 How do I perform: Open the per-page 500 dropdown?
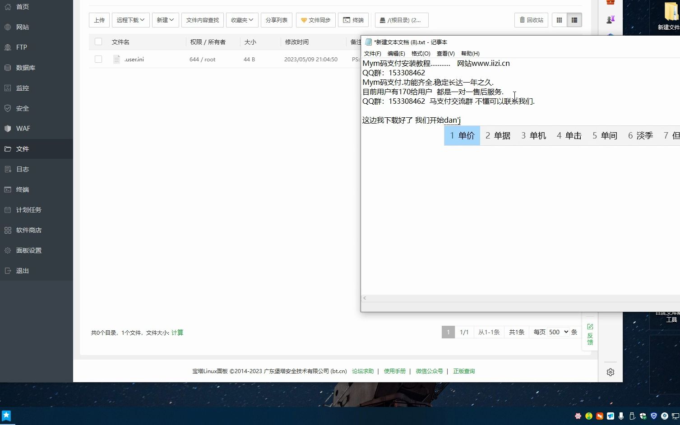[x=559, y=332]
